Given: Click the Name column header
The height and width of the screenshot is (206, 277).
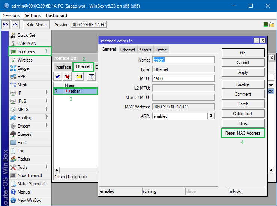Looking at the screenshot, I should [x=81, y=85].
